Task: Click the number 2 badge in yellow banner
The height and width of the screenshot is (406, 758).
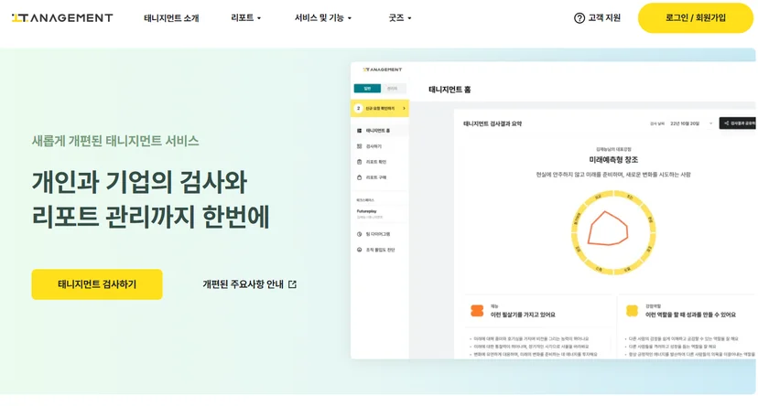Action: tap(358, 108)
